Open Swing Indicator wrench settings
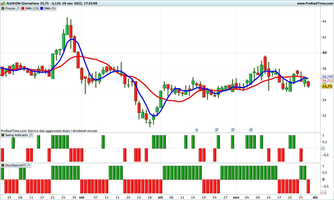The width and height of the screenshot is (334, 200). coord(31,135)
